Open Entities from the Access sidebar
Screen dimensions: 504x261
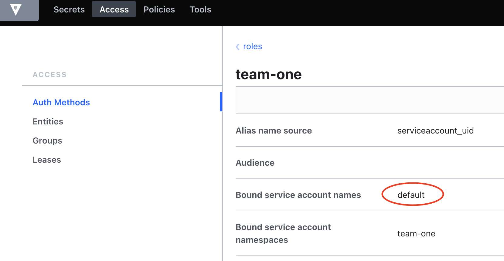click(48, 121)
